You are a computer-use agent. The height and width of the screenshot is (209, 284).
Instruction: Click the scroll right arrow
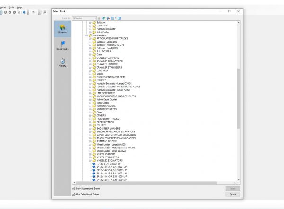point(235,183)
